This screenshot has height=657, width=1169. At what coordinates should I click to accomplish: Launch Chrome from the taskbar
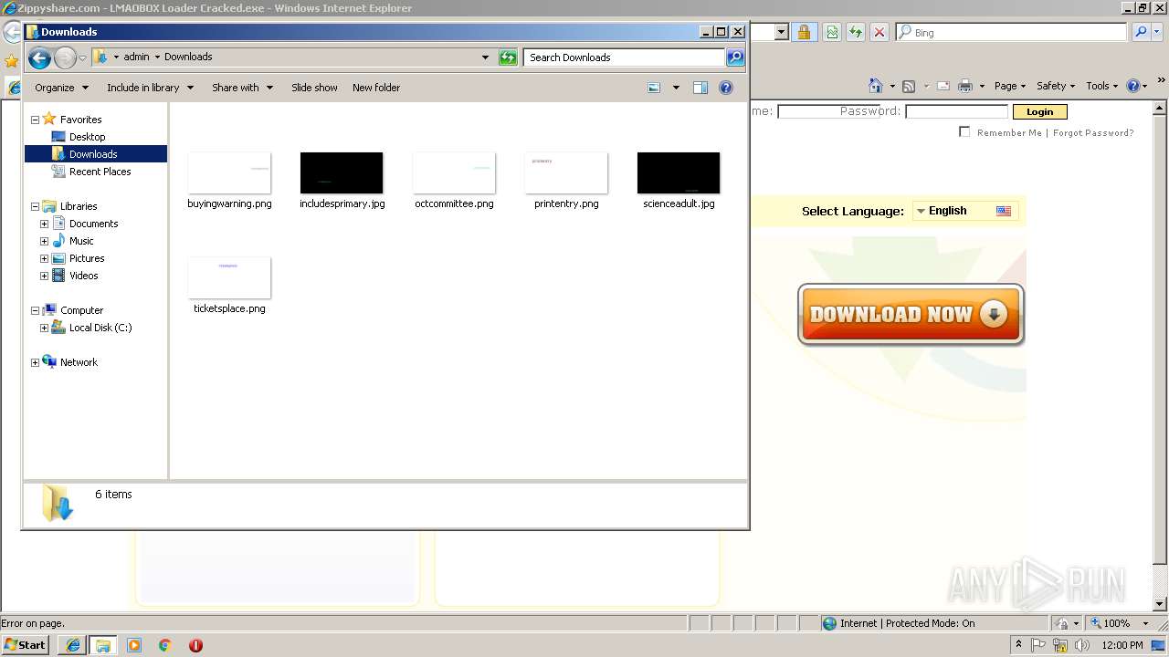coord(165,645)
